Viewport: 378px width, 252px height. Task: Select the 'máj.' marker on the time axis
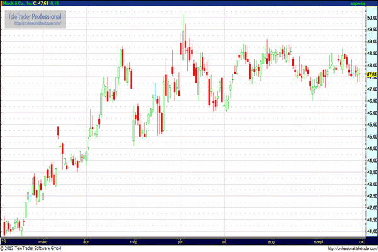[134, 241]
